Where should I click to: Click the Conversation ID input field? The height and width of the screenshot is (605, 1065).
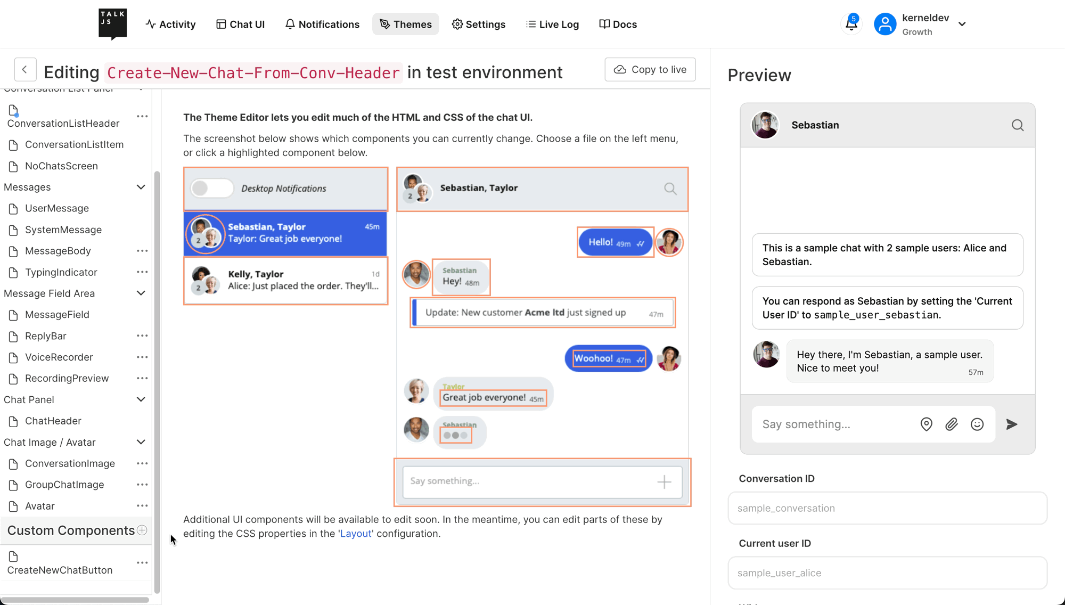(x=888, y=508)
